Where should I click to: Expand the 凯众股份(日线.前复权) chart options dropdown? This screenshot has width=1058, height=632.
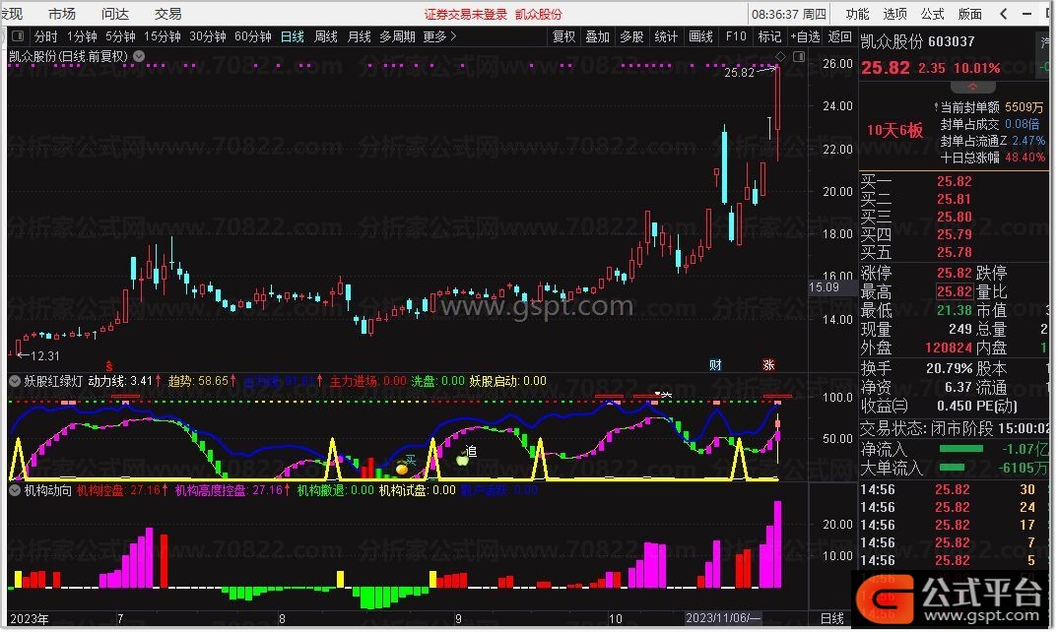pyautogui.click(x=139, y=57)
